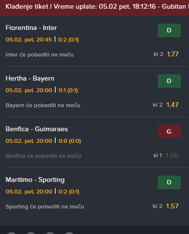Click the Fiorentina match score 0:2 (0:1)
The width and height of the screenshot is (189, 234).
[x=68, y=40]
